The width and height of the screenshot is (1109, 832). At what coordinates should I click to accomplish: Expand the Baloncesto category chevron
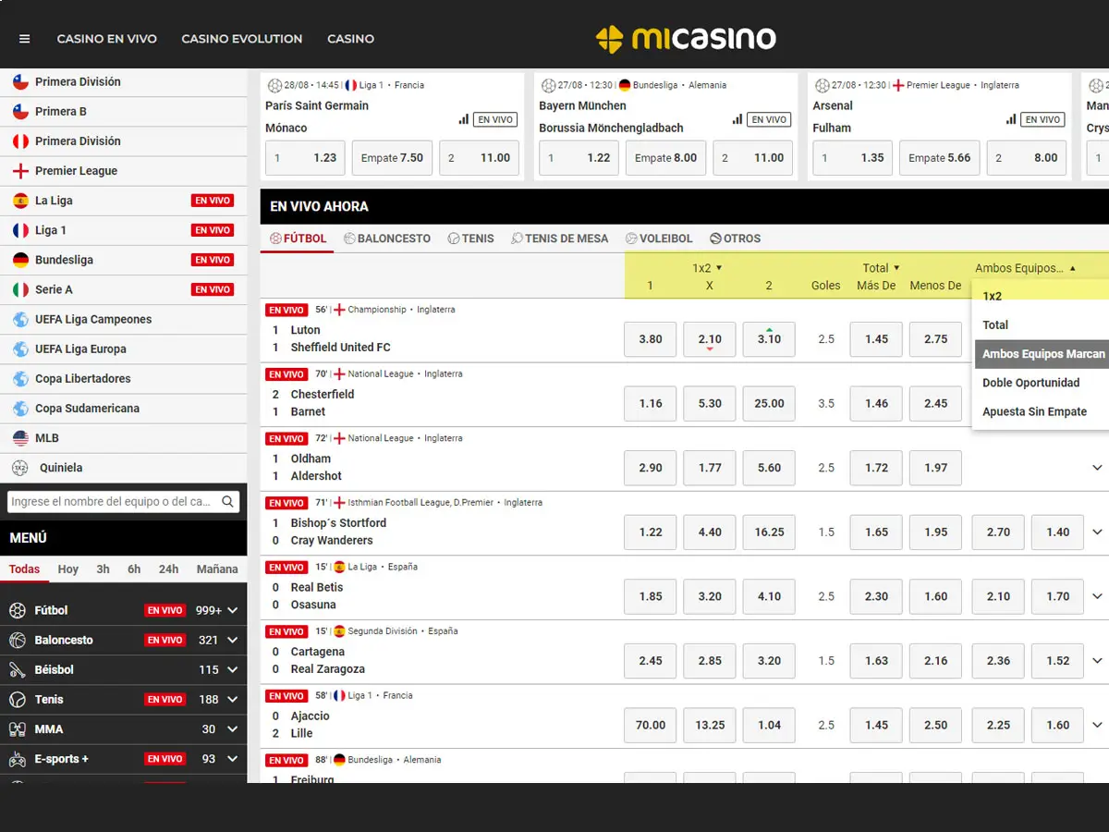coord(233,640)
